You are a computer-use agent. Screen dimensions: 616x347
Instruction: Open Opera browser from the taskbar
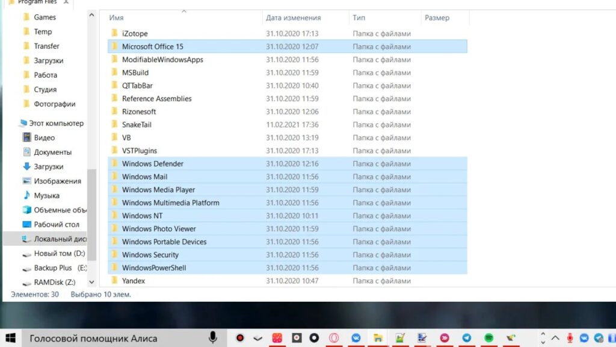coord(333,338)
